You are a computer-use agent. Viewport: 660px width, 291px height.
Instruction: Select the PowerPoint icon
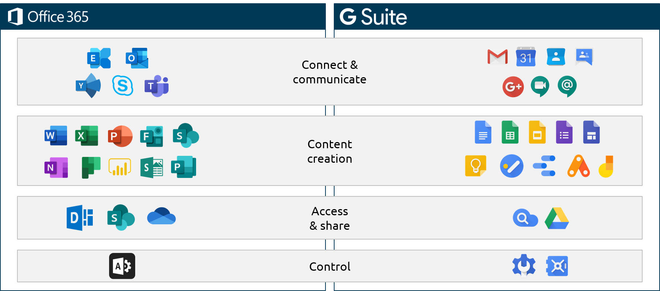coord(120,136)
